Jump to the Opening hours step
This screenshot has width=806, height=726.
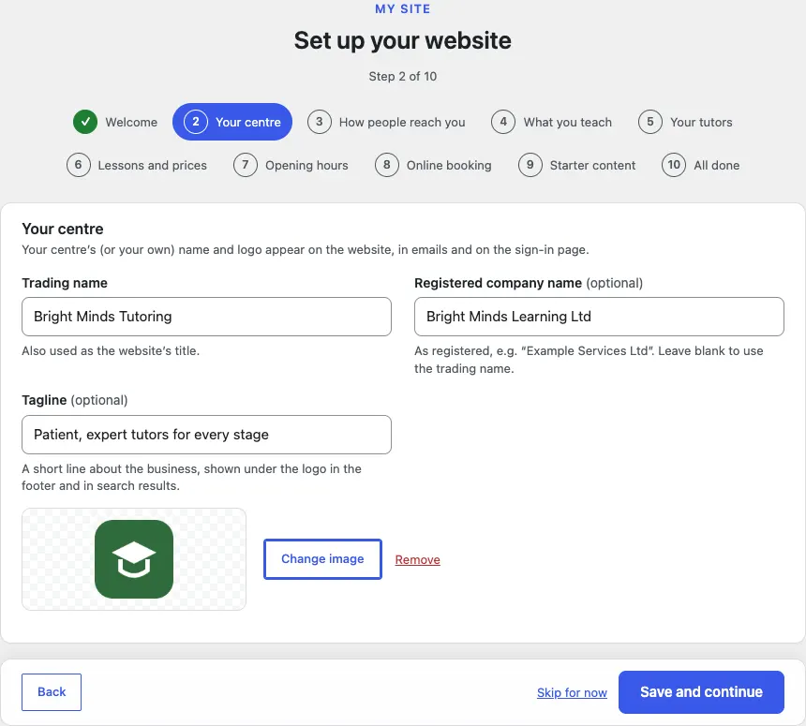tap(291, 165)
